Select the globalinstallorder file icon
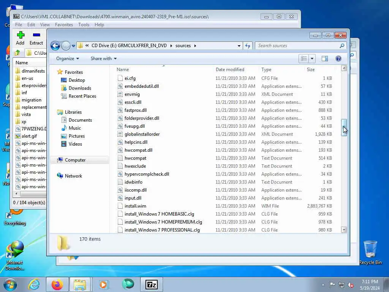The width and height of the screenshot is (389, 292). pyautogui.click(x=120, y=134)
